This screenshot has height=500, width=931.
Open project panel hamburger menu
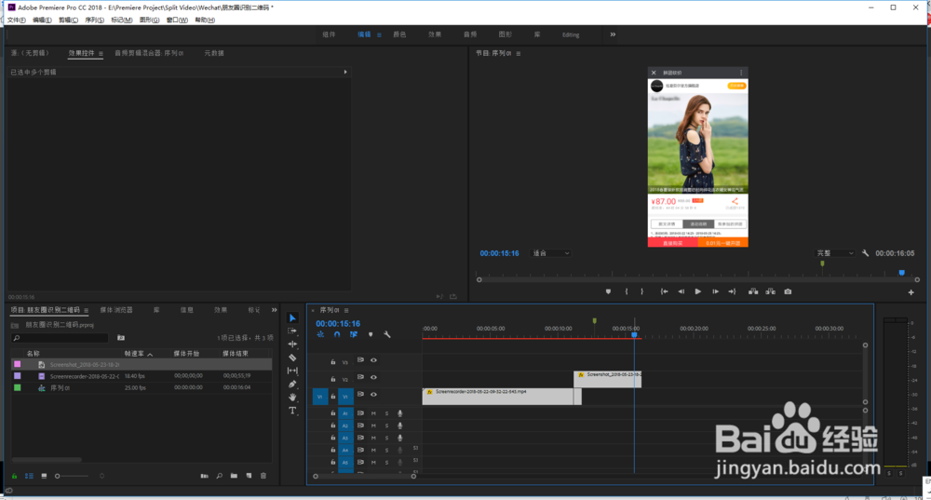[86, 310]
